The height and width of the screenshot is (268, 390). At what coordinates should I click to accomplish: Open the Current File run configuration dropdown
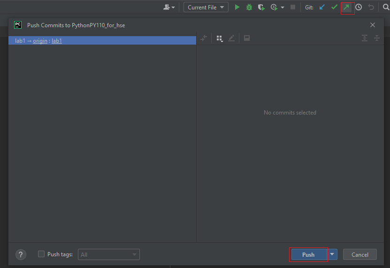(x=206, y=8)
